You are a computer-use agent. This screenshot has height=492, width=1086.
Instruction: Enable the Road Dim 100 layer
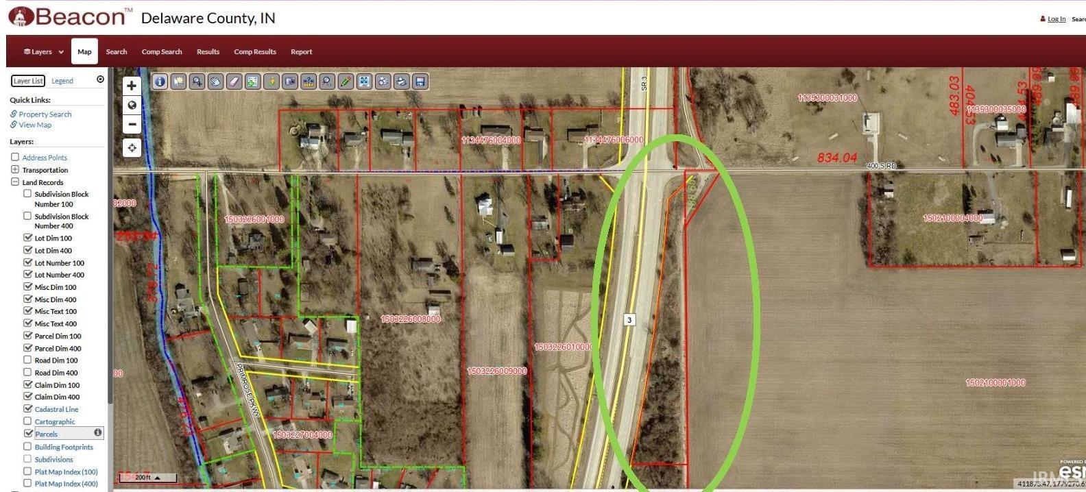(x=27, y=360)
